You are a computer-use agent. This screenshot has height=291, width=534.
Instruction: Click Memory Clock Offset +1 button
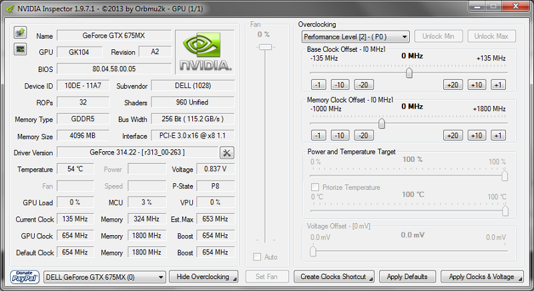pos(498,135)
